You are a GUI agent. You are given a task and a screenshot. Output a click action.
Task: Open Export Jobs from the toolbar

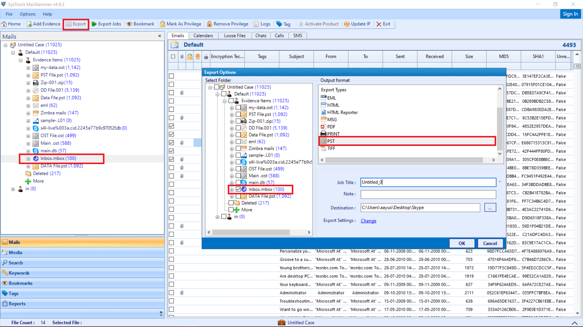pos(106,24)
